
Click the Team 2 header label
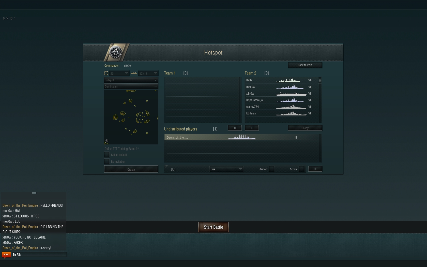[250, 73]
